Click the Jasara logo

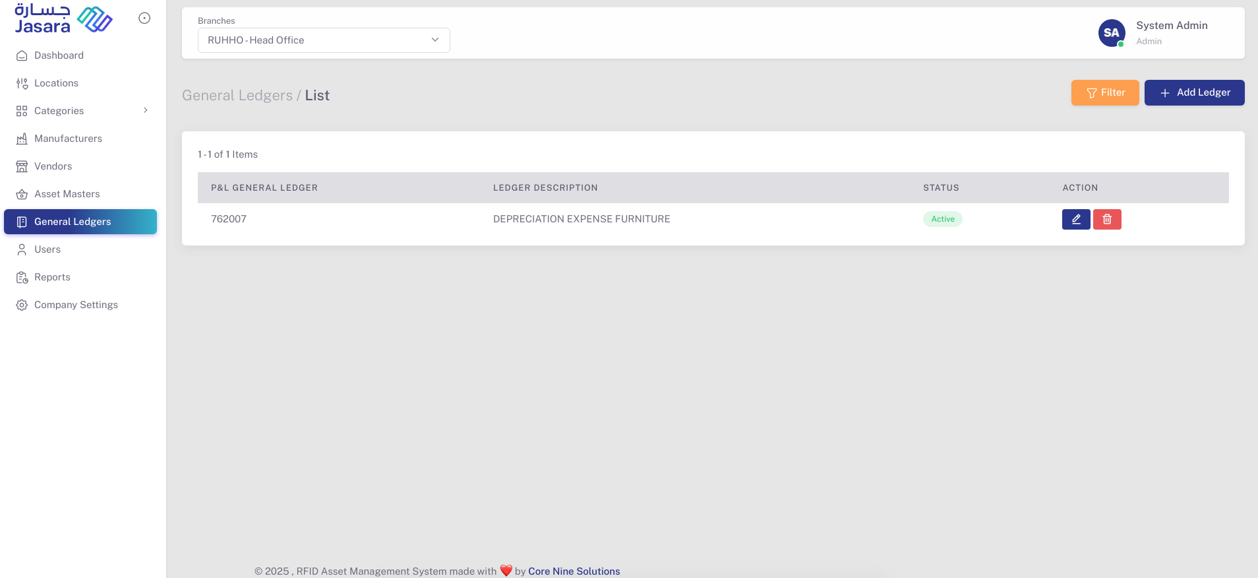(63, 19)
